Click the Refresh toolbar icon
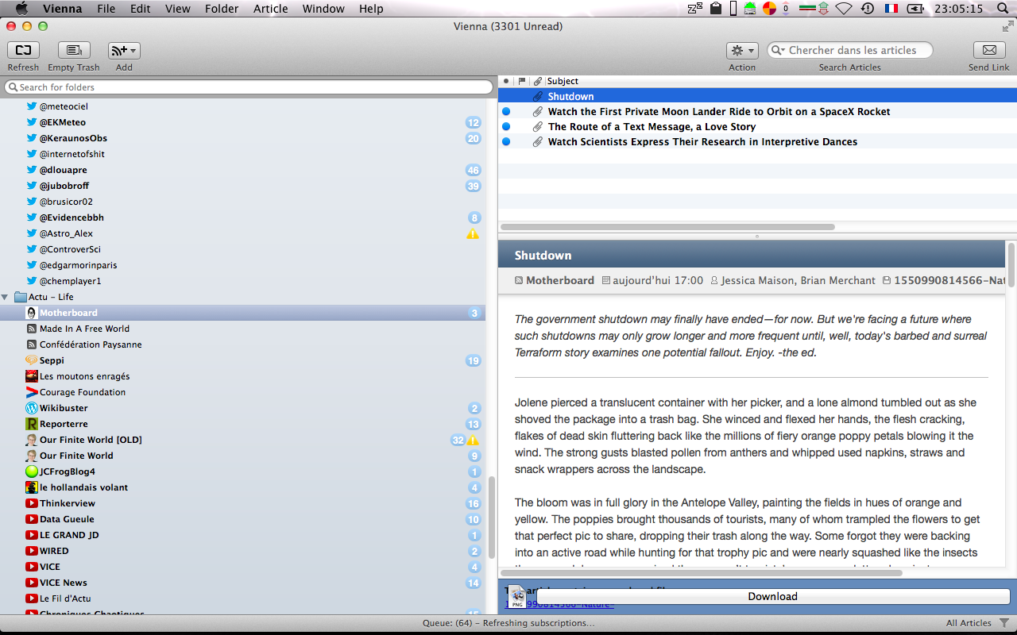This screenshot has height=635, width=1017. (23, 50)
